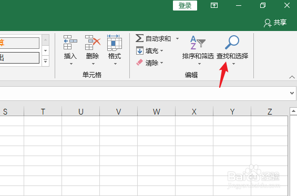The height and width of the screenshot is (196, 297).
Task: Click the AutoSum sigma icon
Action: (x=139, y=38)
